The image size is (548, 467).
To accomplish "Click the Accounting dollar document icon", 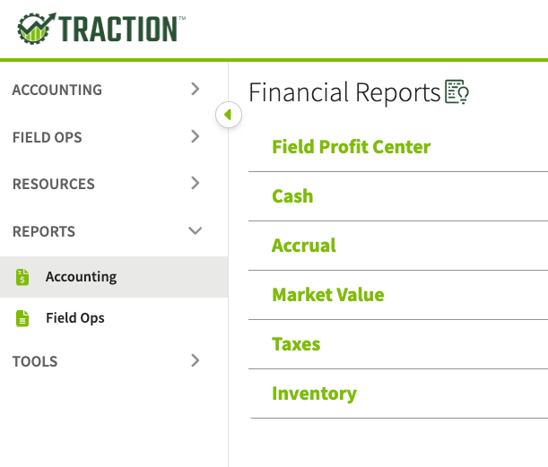I will coord(22,277).
